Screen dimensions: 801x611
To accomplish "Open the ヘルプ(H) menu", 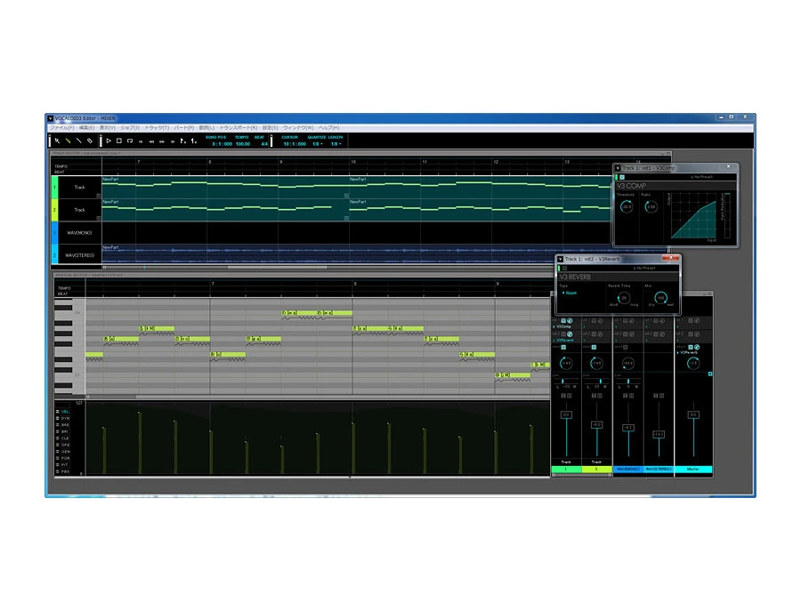I will pyautogui.click(x=329, y=127).
